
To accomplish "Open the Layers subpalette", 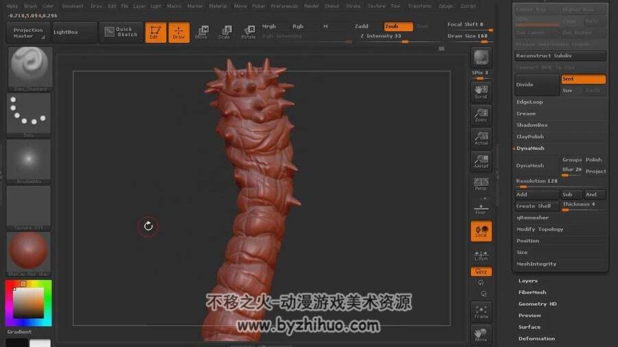I will pos(528,281).
